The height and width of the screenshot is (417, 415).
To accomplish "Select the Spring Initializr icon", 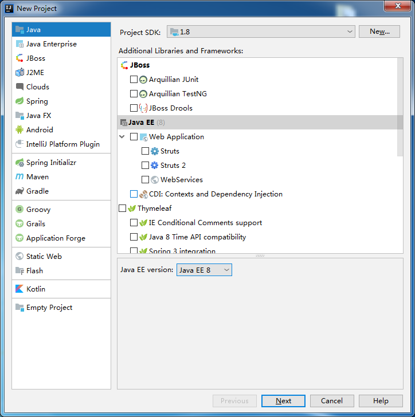I will (x=19, y=163).
